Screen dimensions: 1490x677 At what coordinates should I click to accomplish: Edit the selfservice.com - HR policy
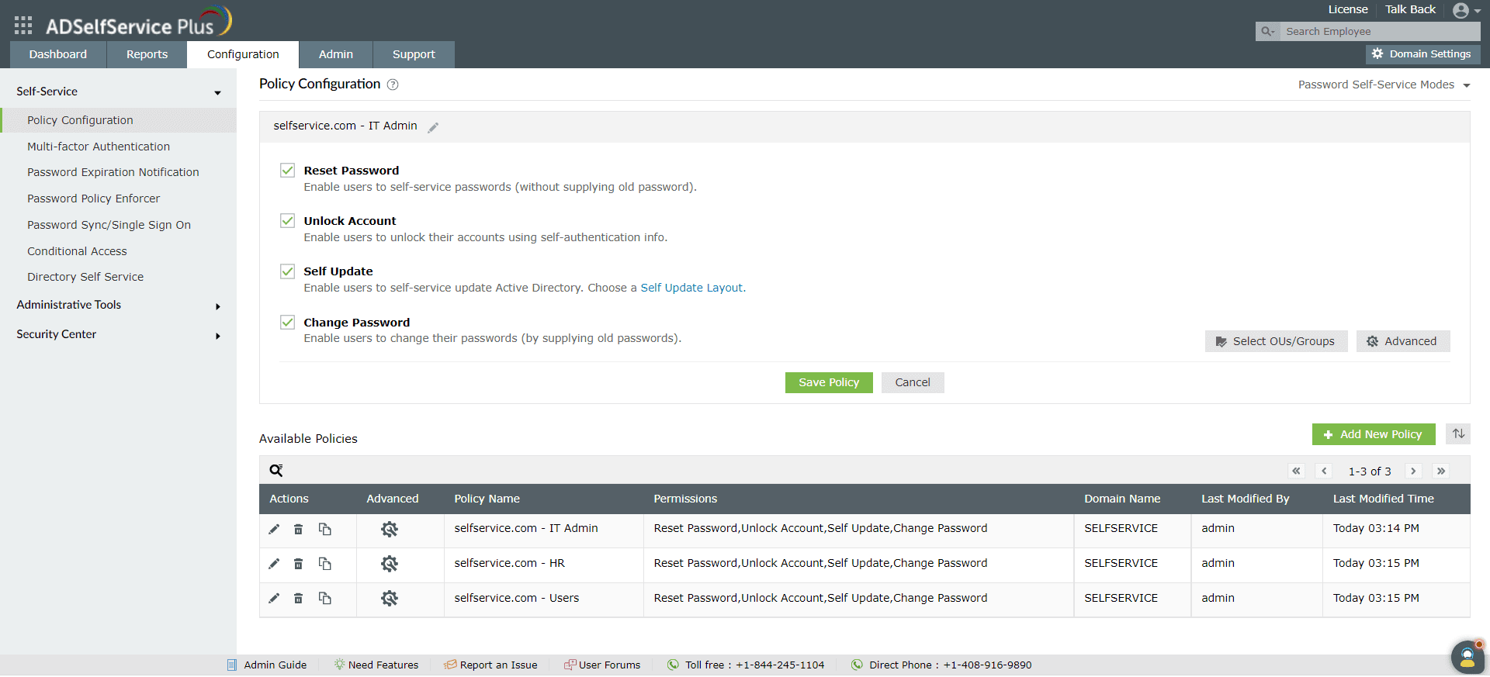pyautogui.click(x=274, y=564)
